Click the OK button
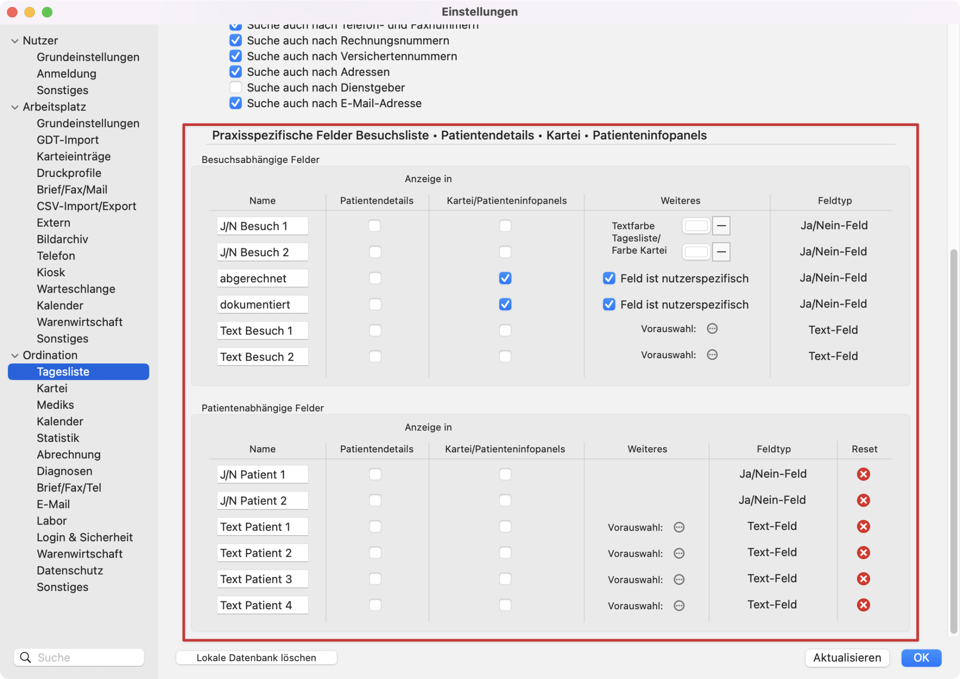Viewport: 960px width, 679px height. (921, 657)
